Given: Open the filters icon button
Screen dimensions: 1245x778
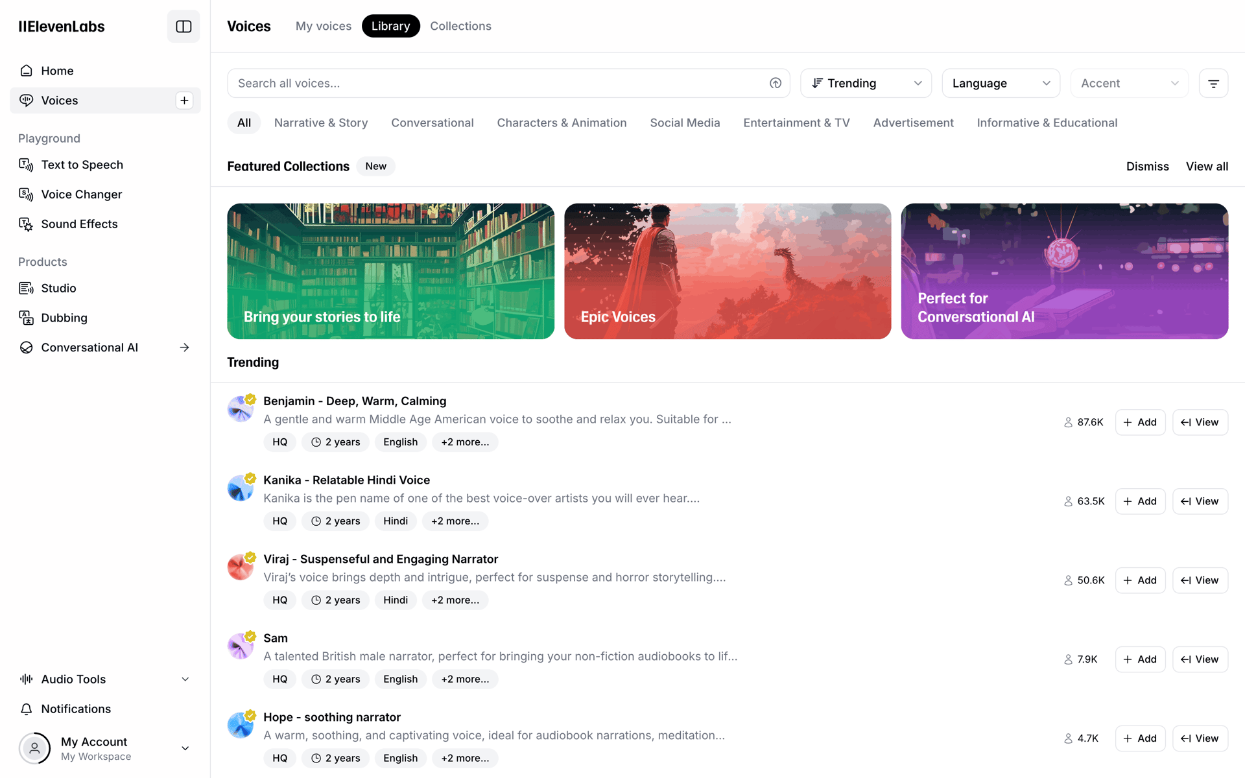Looking at the screenshot, I should (1213, 83).
